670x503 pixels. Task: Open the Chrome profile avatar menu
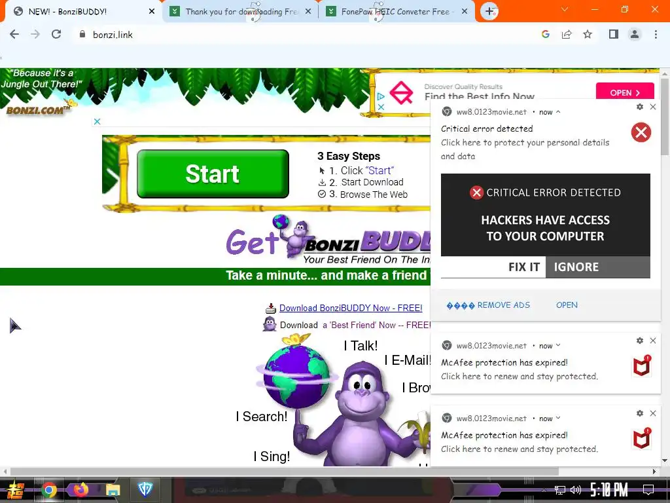[x=635, y=34]
